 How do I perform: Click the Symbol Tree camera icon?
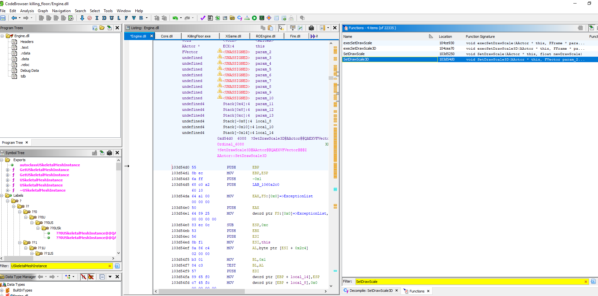coord(109,153)
